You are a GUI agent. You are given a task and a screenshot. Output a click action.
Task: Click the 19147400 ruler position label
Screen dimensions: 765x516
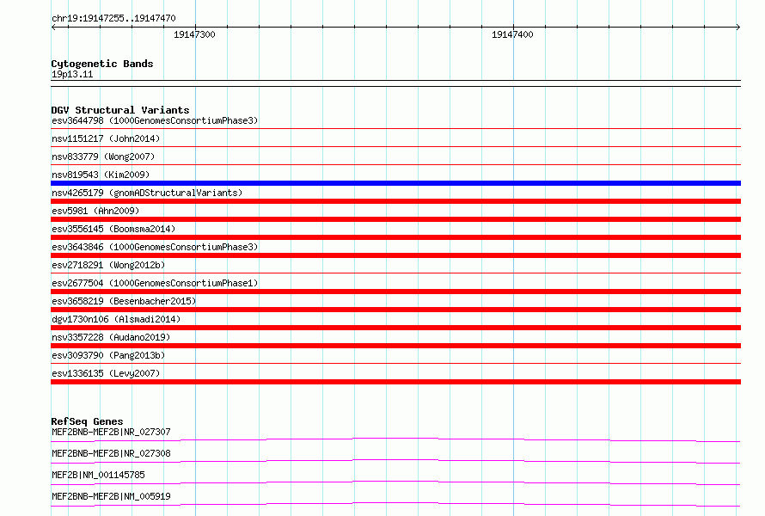click(x=512, y=34)
